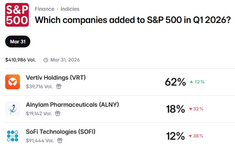The image size is (235, 146).
Task: Click the 12% probability for SoFi
Action: [x=176, y=136]
